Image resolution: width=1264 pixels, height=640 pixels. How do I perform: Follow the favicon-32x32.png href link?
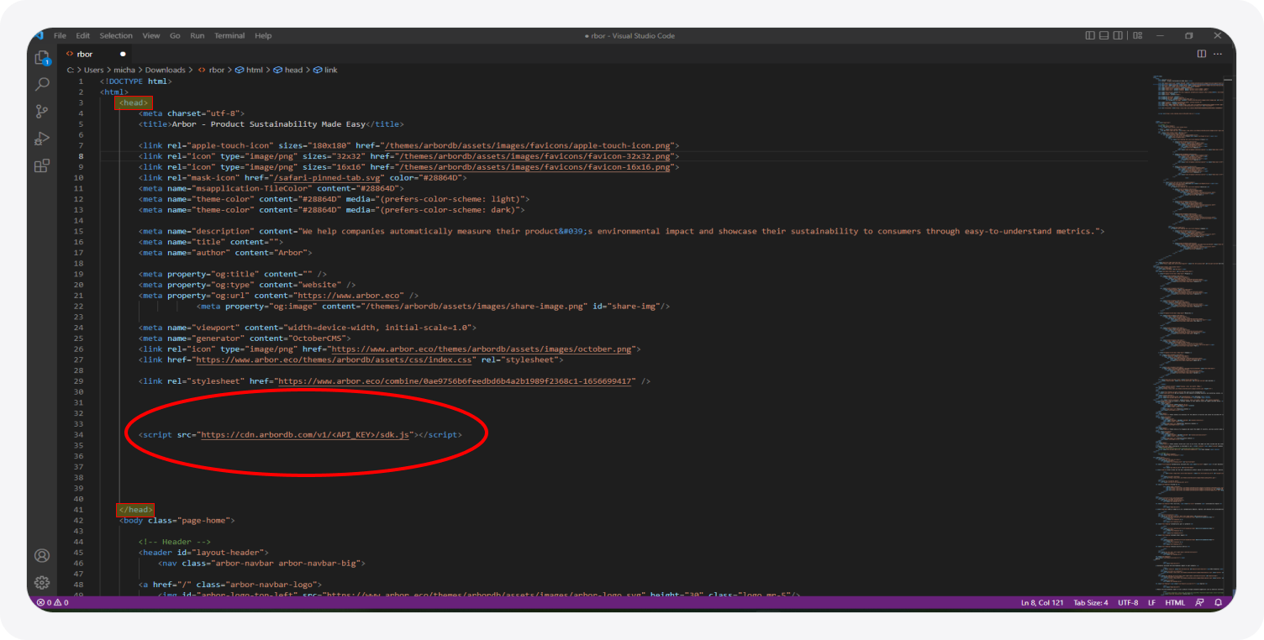tap(536, 156)
